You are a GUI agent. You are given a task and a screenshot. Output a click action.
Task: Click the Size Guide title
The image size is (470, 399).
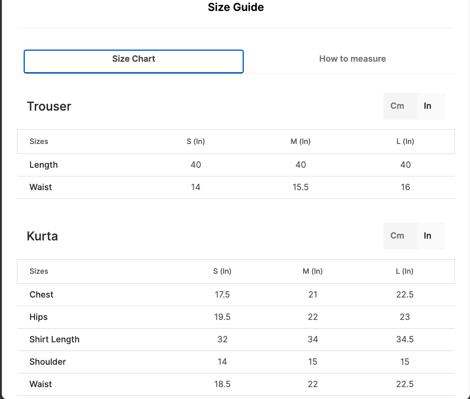point(235,7)
